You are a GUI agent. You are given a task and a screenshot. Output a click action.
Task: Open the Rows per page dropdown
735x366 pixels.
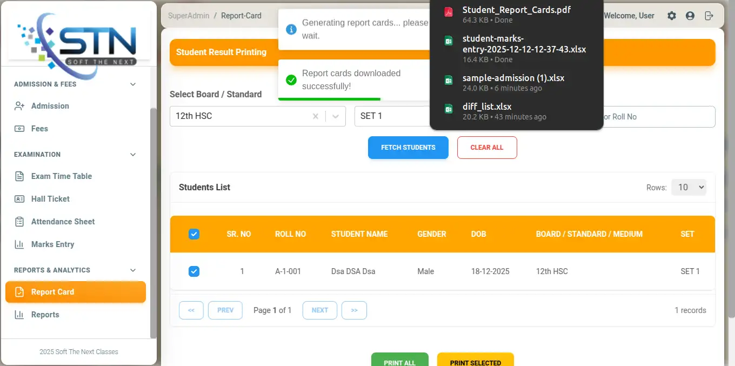[689, 187]
